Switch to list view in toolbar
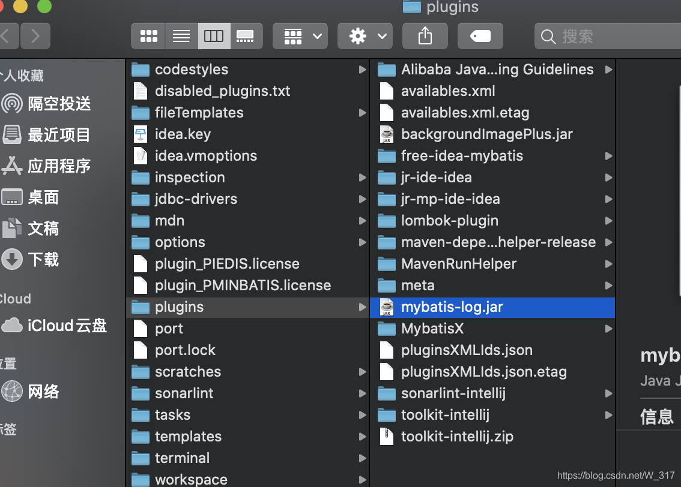The height and width of the screenshot is (487, 681). [181, 36]
